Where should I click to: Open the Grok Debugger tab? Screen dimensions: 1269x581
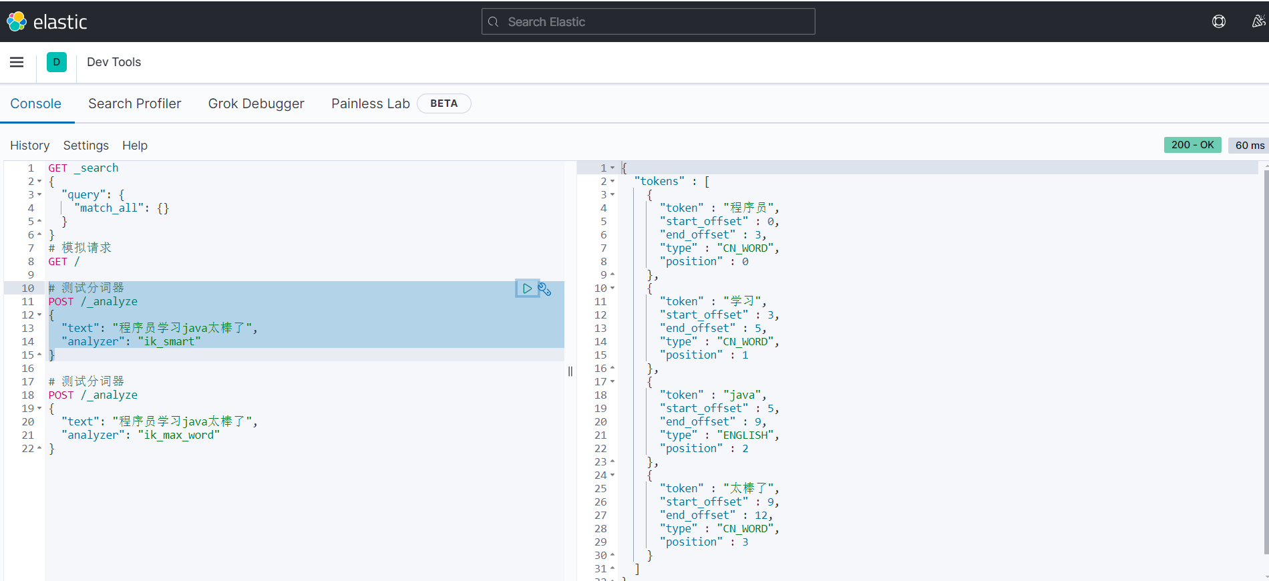click(x=256, y=104)
